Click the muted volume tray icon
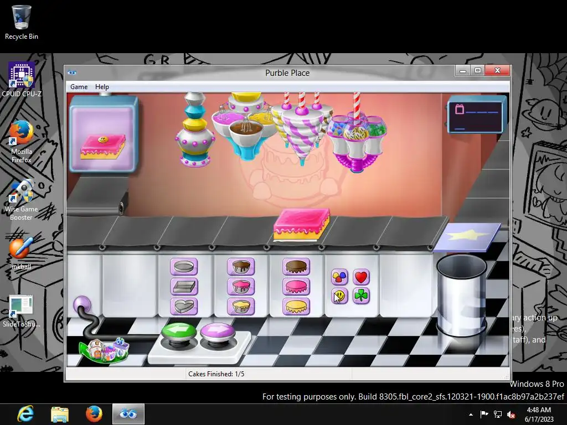 pyautogui.click(x=511, y=414)
